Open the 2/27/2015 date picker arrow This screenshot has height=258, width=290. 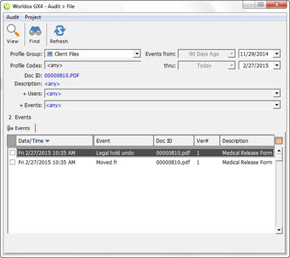pyautogui.click(x=277, y=66)
